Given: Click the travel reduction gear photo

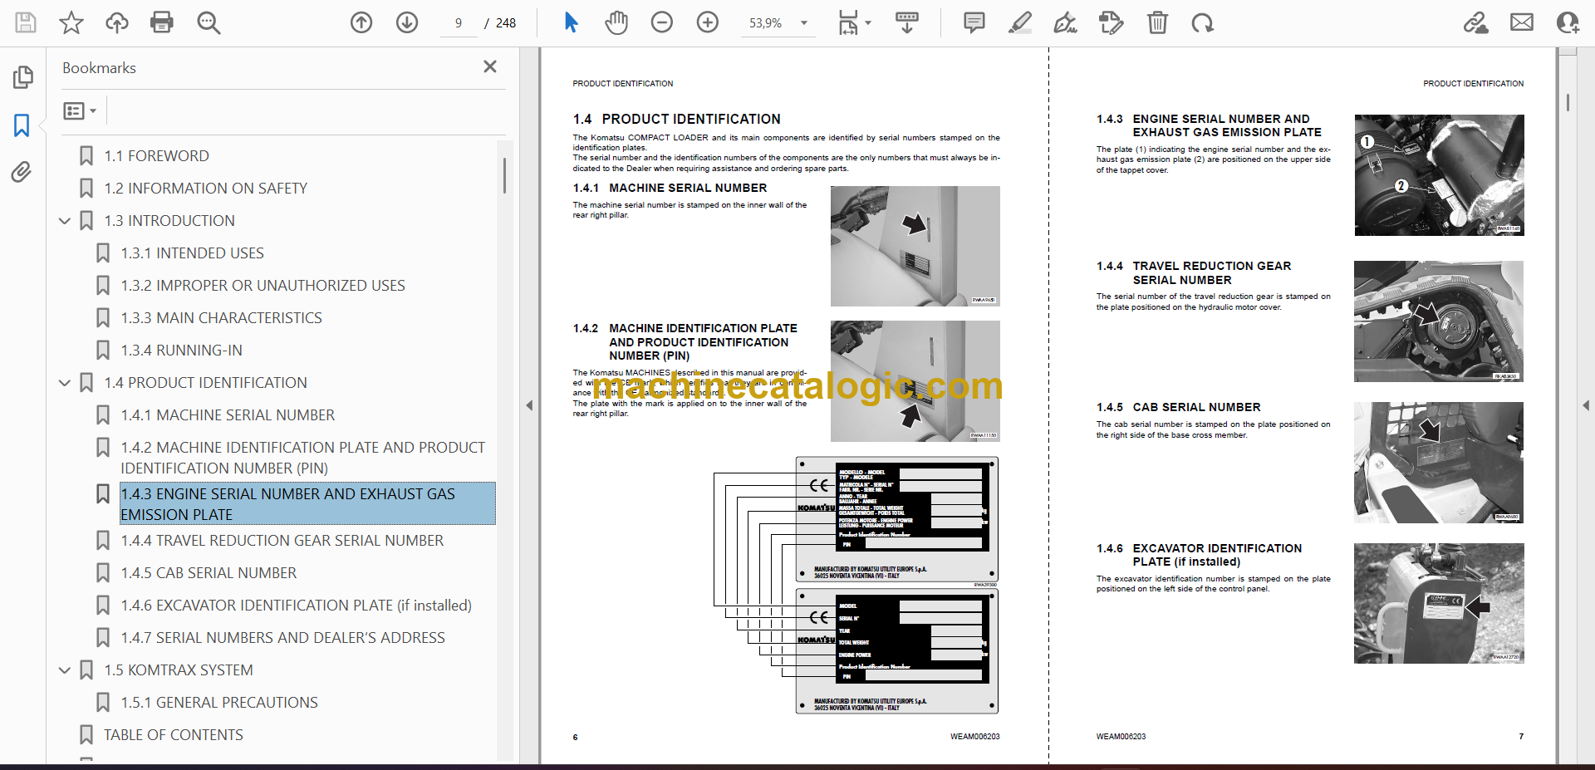Looking at the screenshot, I should tap(1439, 321).
